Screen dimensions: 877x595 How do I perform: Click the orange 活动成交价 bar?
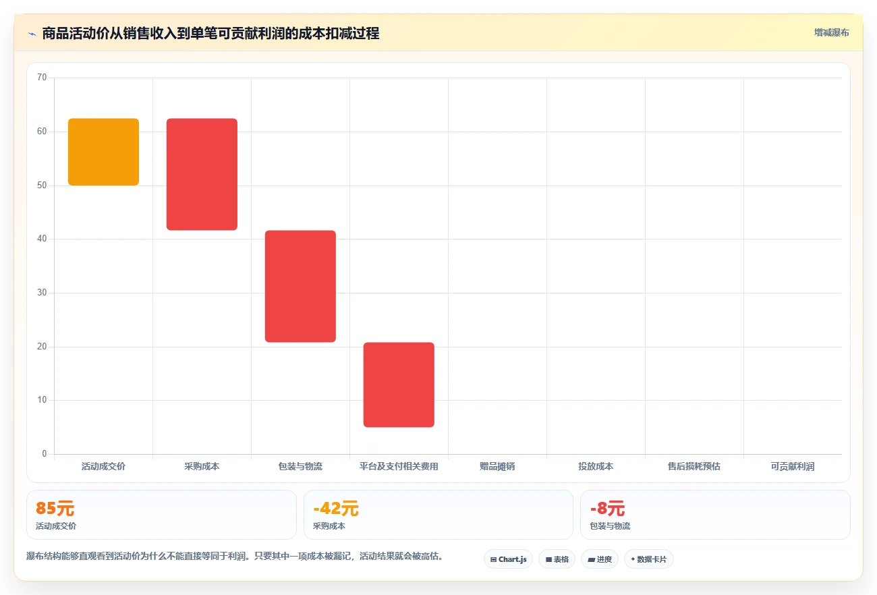(103, 152)
